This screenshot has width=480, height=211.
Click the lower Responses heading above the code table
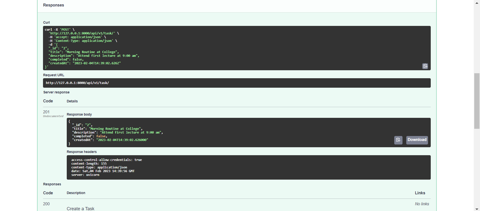(x=52, y=184)
